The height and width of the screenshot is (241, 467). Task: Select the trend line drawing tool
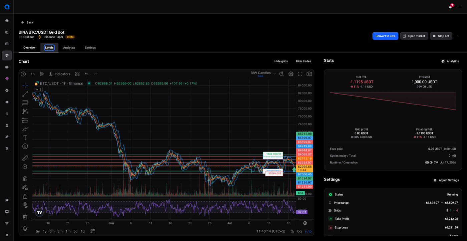coord(25,94)
